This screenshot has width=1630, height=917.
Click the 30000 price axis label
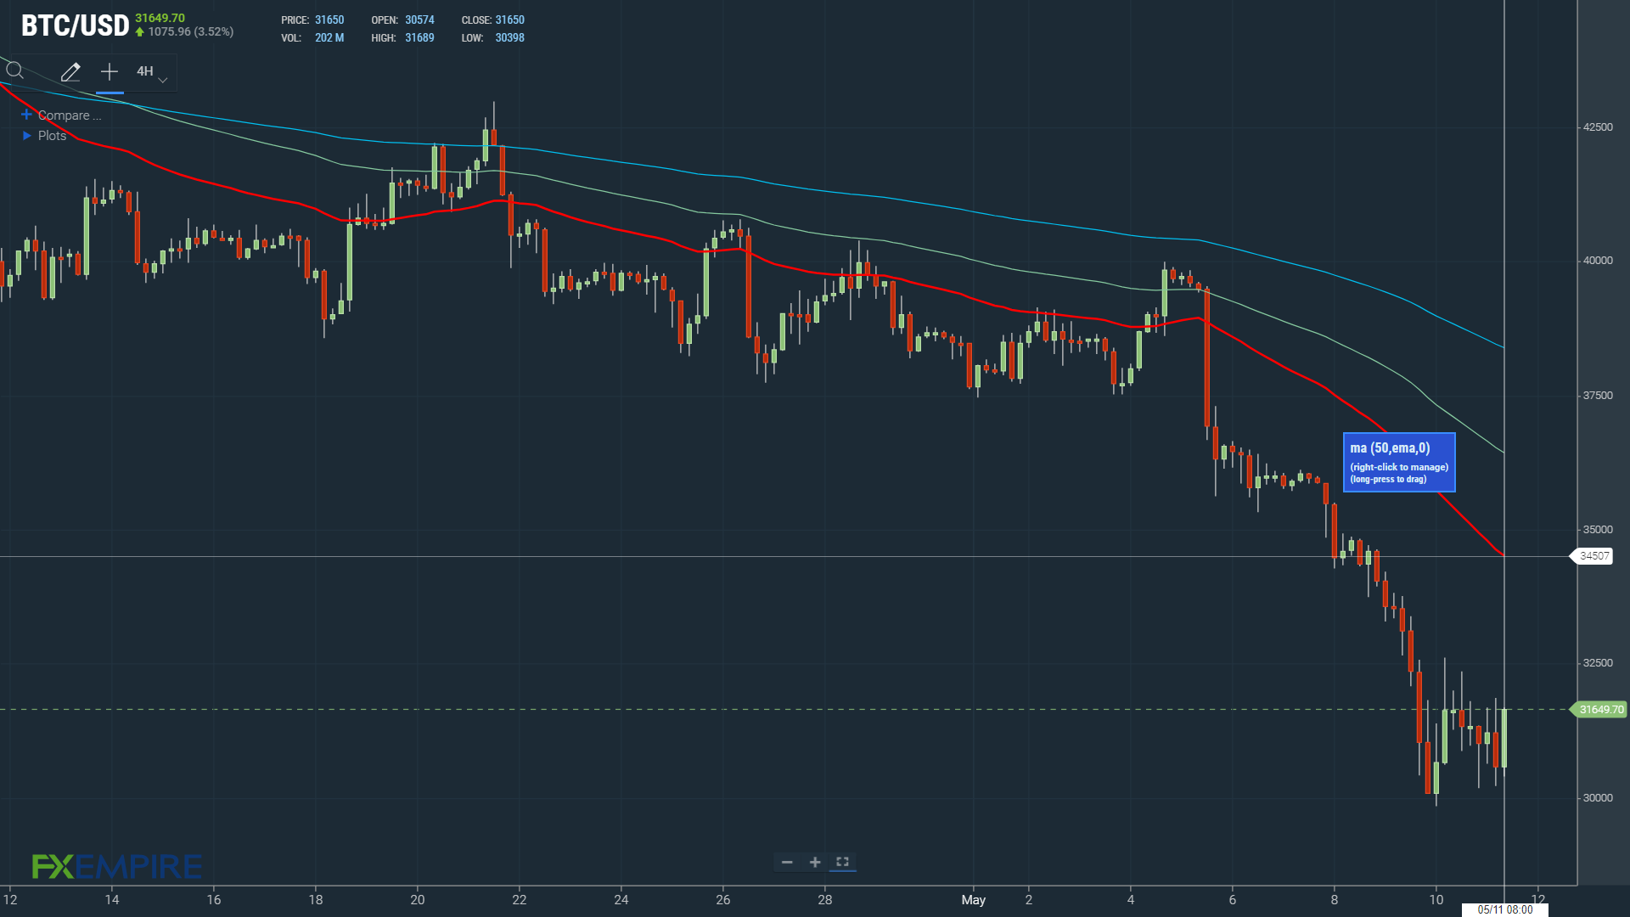[1597, 797]
